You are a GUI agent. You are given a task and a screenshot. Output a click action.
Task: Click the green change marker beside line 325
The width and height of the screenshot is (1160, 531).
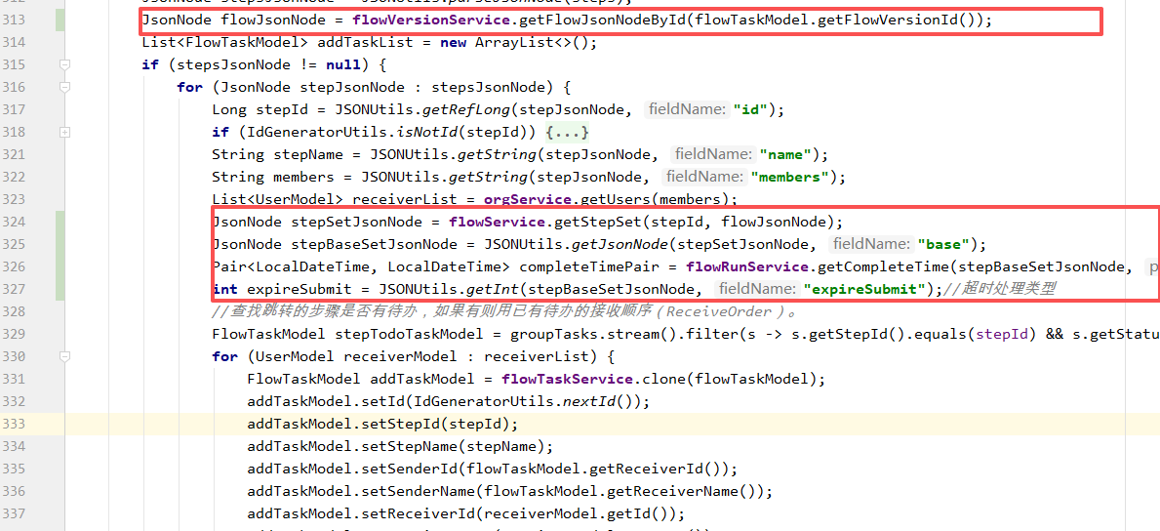coord(60,244)
